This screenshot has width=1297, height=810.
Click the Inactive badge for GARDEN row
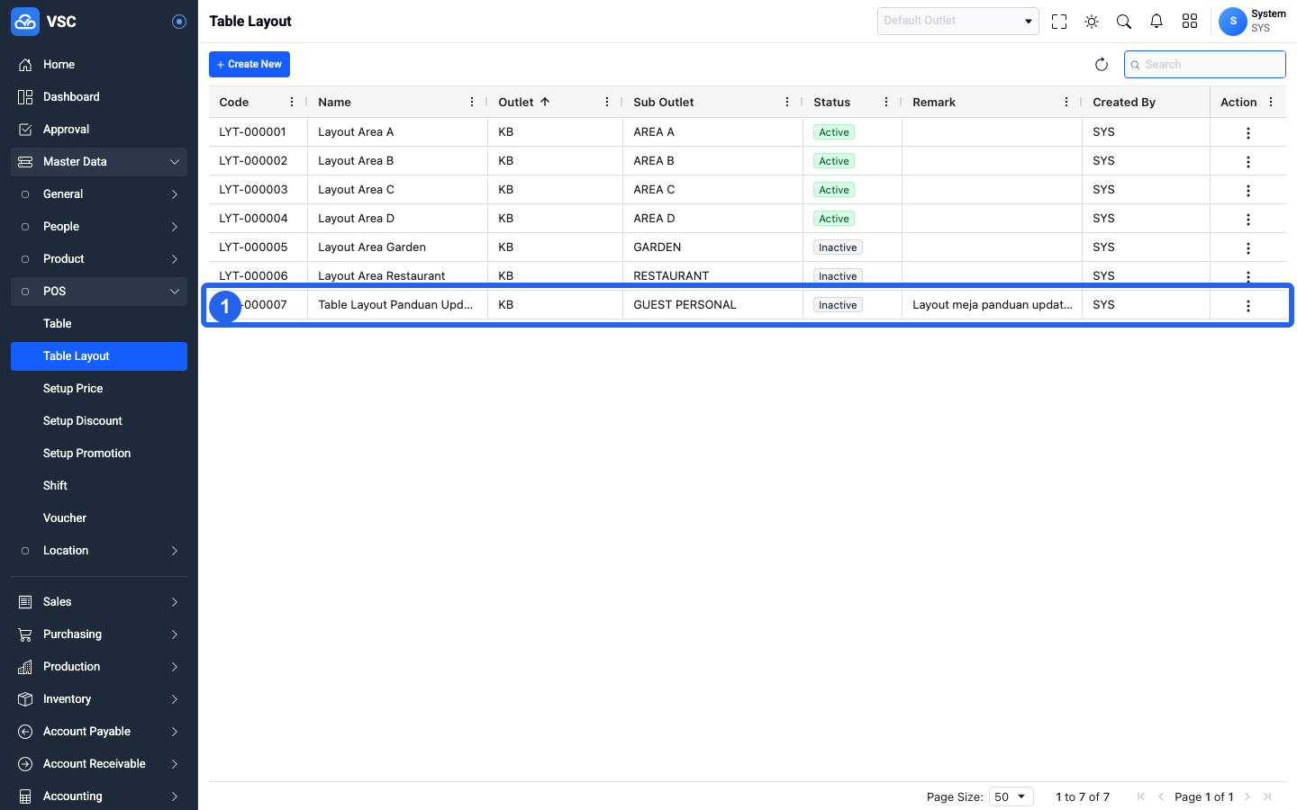coord(838,247)
